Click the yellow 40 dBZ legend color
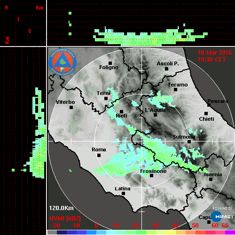The image size is (235, 235). point(171,233)
